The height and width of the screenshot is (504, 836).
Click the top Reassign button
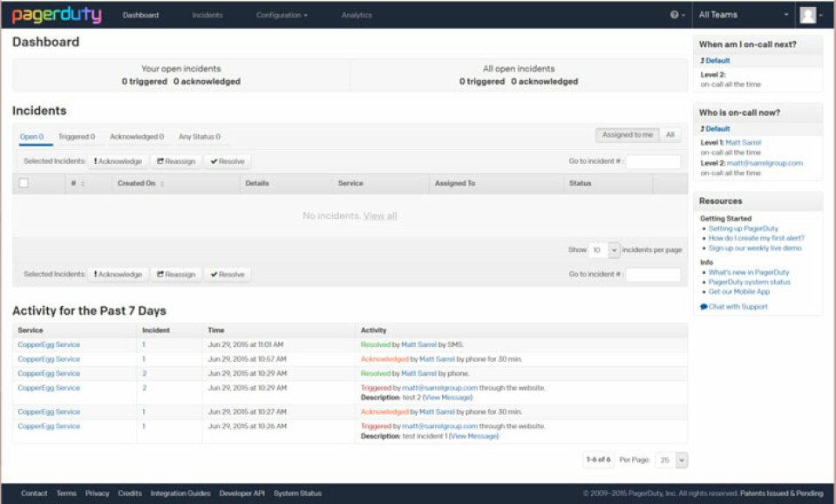click(x=176, y=161)
